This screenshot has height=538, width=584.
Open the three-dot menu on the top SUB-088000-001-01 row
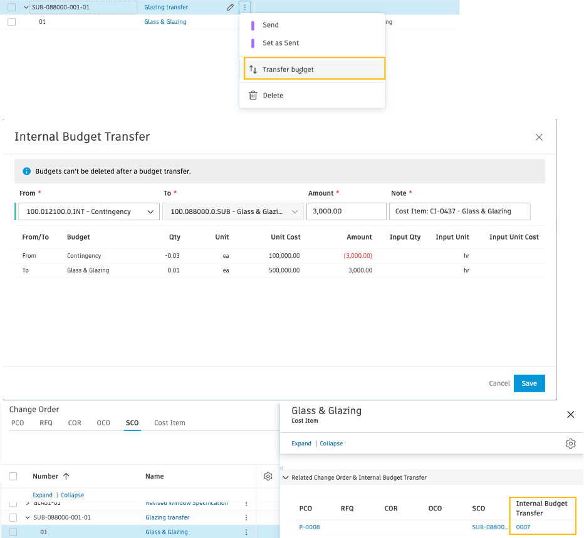(x=245, y=8)
